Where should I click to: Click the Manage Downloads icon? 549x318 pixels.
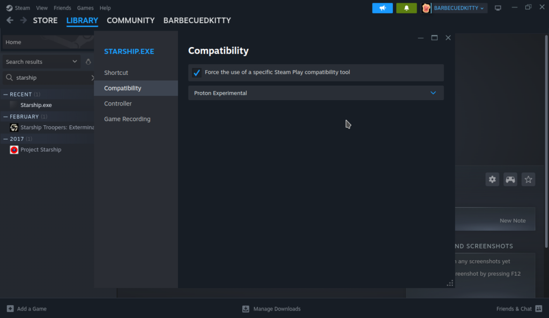(246, 309)
